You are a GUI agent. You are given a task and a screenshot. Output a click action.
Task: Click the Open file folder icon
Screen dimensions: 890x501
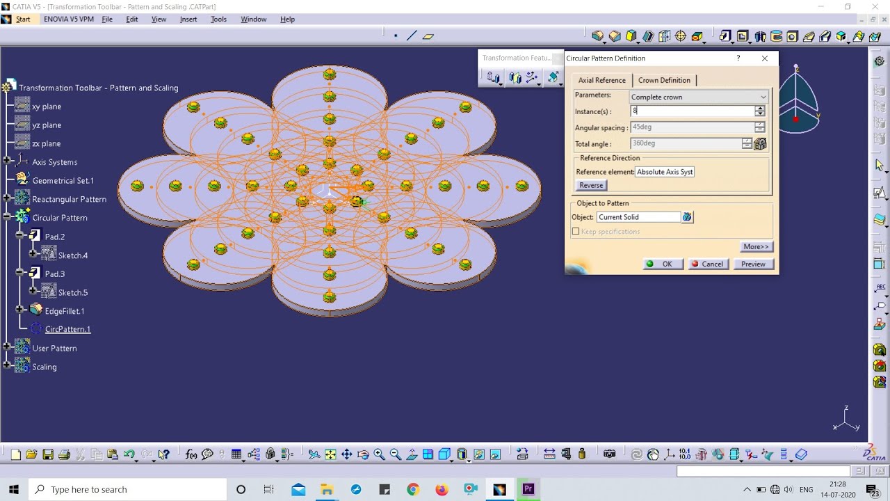click(x=31, y=454)
